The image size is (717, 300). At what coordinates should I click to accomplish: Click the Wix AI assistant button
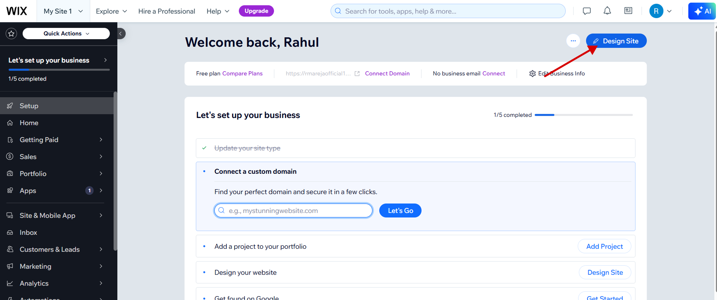[x=702, y=11]
